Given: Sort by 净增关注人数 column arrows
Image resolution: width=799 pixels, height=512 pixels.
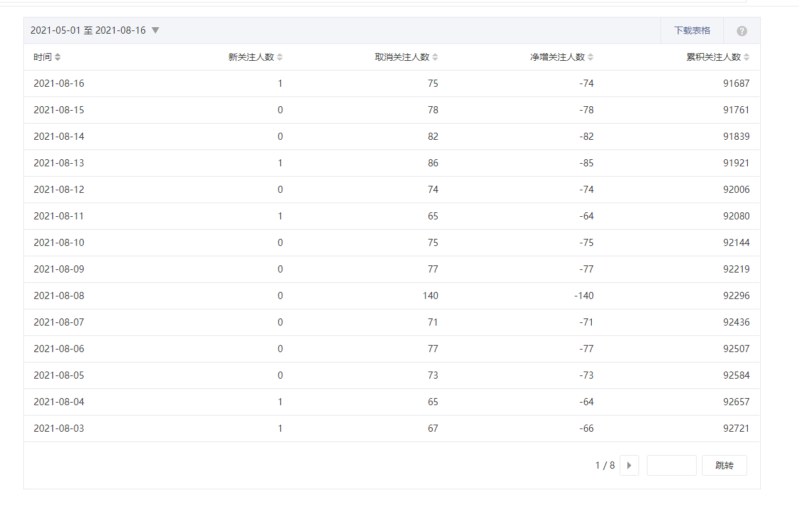Looking at the screenshot, I should tap(591, 57).
